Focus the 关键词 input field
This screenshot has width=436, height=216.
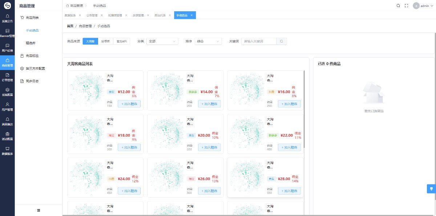click(259, 41)
